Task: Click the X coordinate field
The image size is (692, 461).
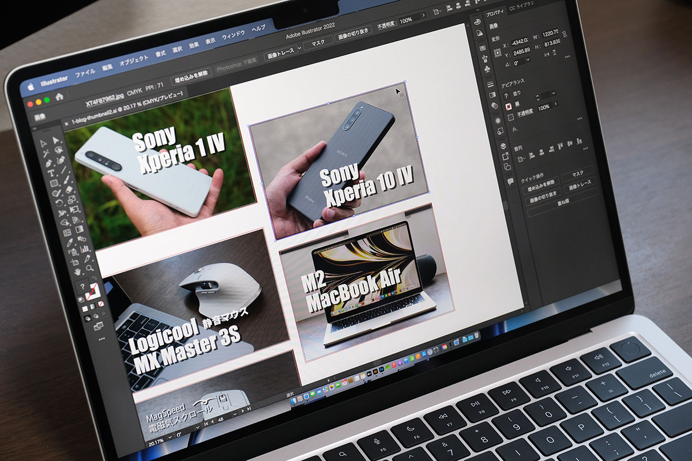Action: tap(520, 43)
